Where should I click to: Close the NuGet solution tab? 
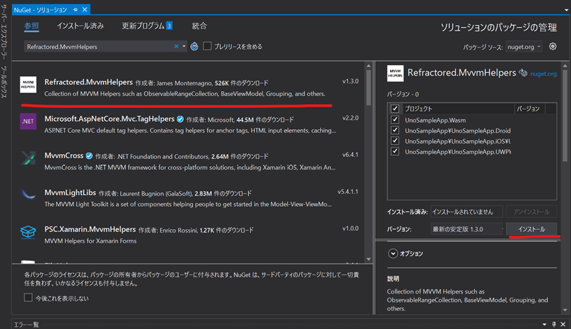pyautogui.click(x=85, y=10)
